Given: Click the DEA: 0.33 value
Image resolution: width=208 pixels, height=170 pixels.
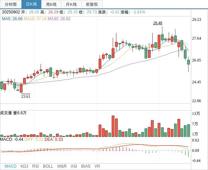Looking at the screenshot, I should point(54,139).
